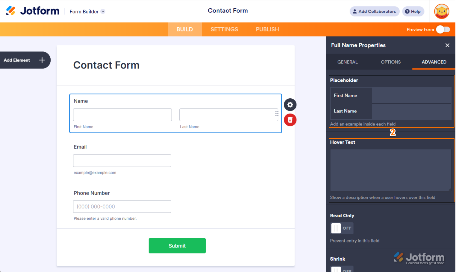Click the Hover Text textarea

tap(390, 170)
